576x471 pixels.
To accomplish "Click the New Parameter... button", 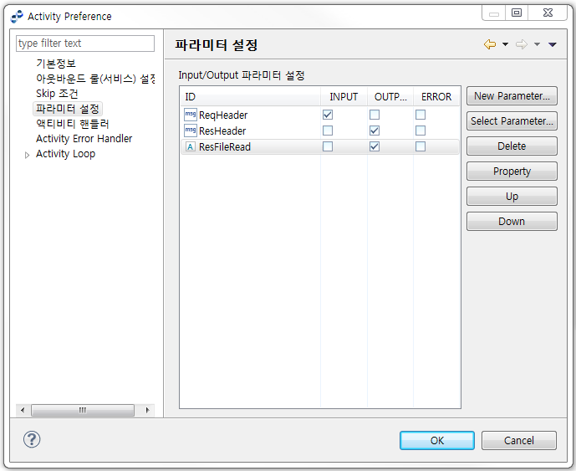I will click(x=512, y=96).
